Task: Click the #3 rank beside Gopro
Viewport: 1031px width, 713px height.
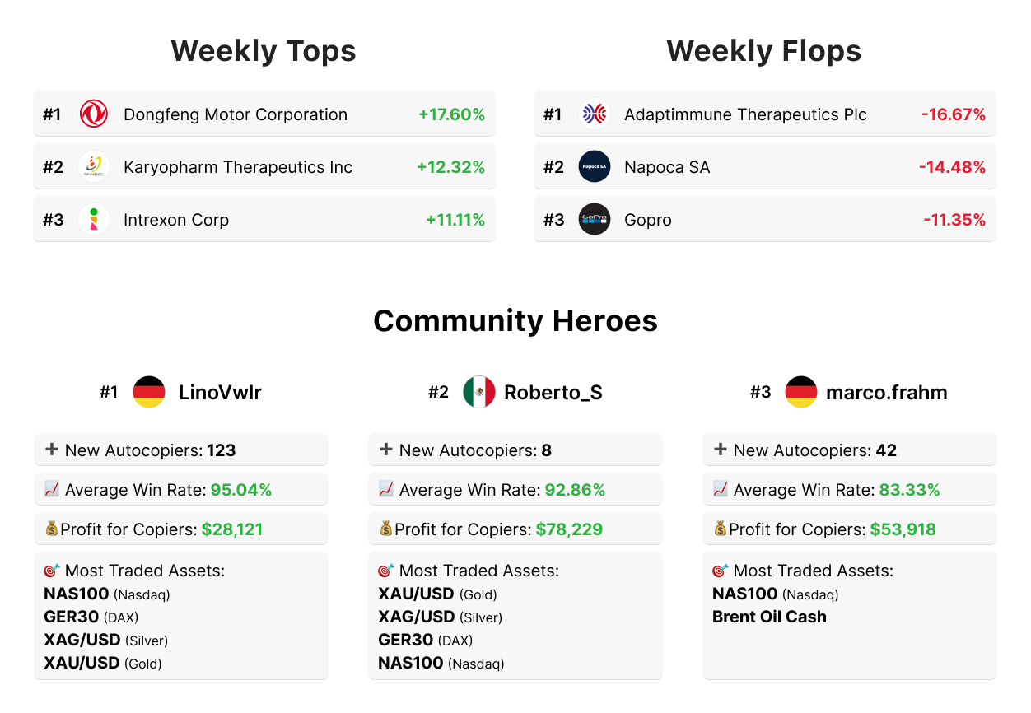Action: pos(553,220)
